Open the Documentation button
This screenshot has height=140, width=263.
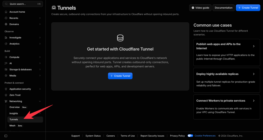(x=224, y=8)
